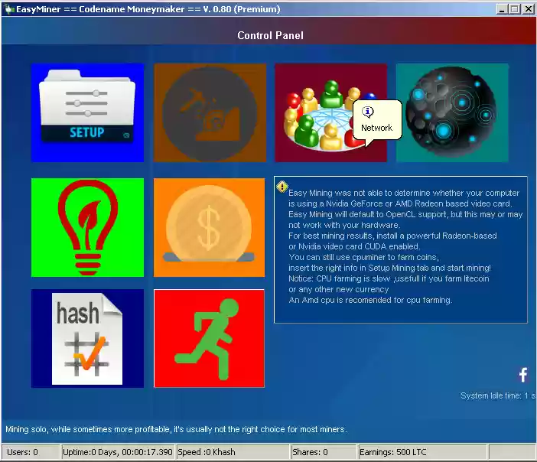The image size is (537, 462).
Task: Click the green running man tile
Action: pyautogui.click(x=209, y=338)
